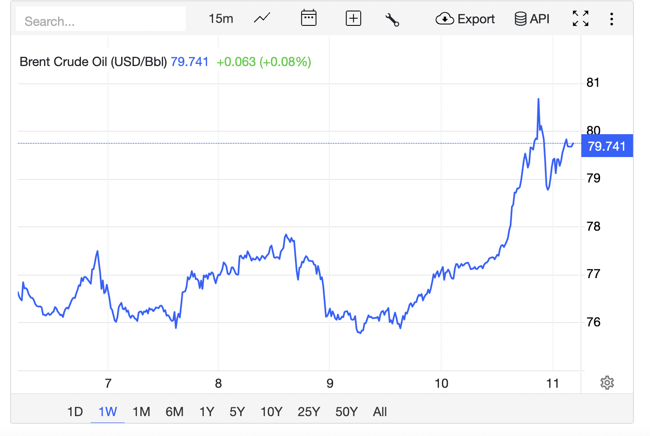
Task: Click the 79.741 price next to title
Action: point(189,62)
